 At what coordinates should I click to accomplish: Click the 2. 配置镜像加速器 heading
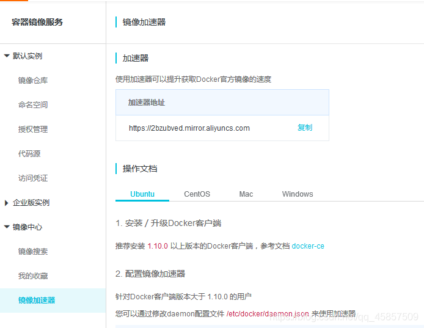pyautogui.click(x=150, y=274)
